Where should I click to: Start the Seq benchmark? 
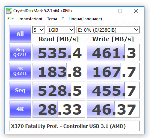(20, 90)
